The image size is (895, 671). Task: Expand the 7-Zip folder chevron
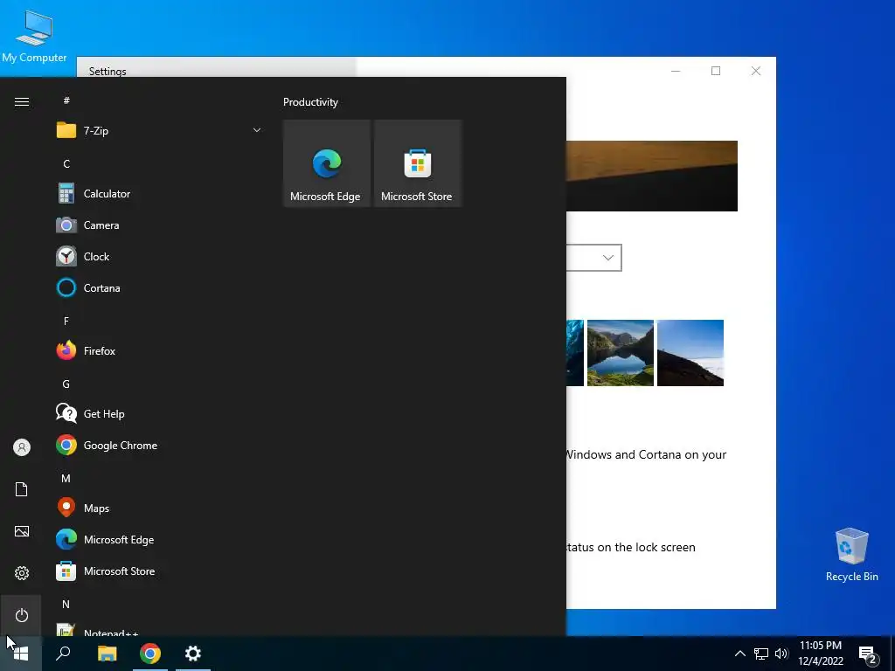pos(257,131)
